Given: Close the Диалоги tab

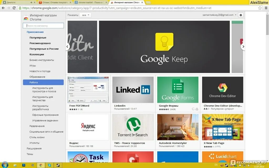Looking at the screenshot, I should (x=35, y=2).
